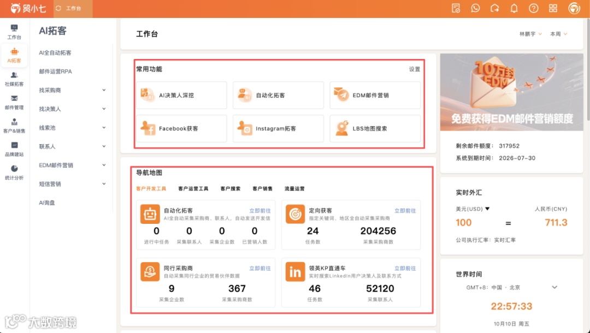Open the EDM邮件营销 shortcut card
The image size is (590, 333).
click(375, 96)
